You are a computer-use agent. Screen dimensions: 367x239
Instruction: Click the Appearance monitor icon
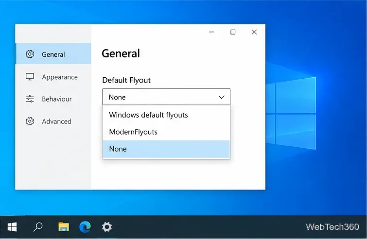click(30, 77)
